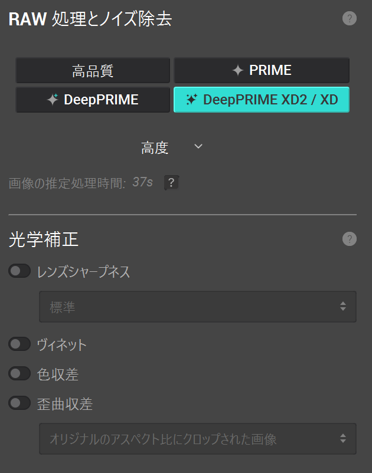Click the sparkle icon on DeepPRIME XD2 / XD
This screenshot has height=473, width=372.
(x=191, y=100)
